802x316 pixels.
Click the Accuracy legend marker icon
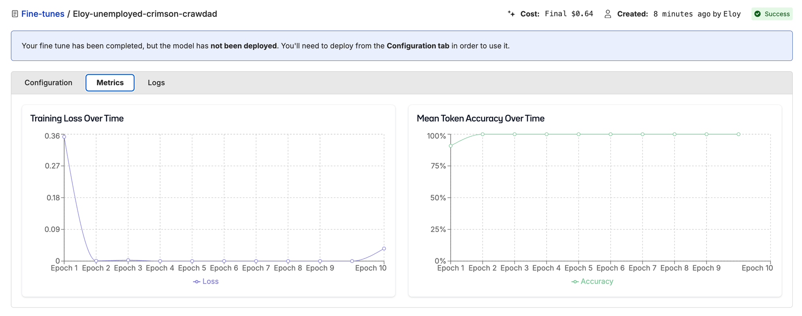click(x=575, y=282)
